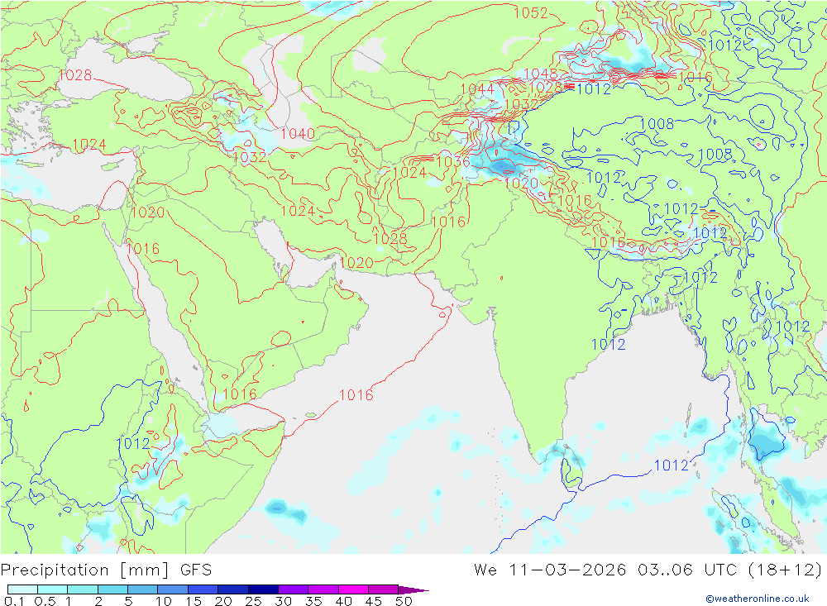Click the 1020 label beside the 1016 Himalaya label
The image size is (827, 606).
coord(522,183)
